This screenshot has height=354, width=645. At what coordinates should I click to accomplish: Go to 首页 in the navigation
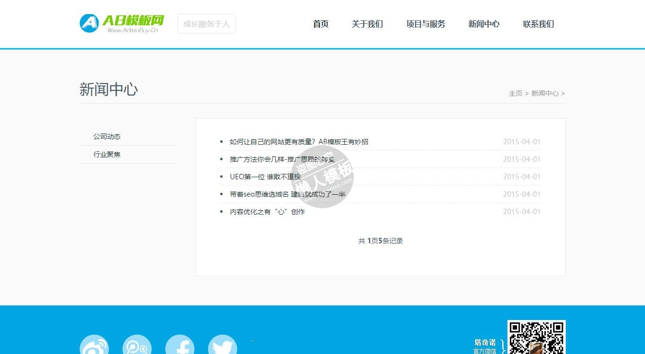321,24
